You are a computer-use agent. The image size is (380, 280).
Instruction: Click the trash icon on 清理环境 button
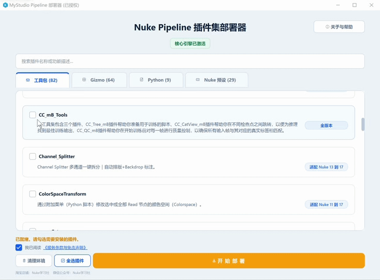pos(24,261)
